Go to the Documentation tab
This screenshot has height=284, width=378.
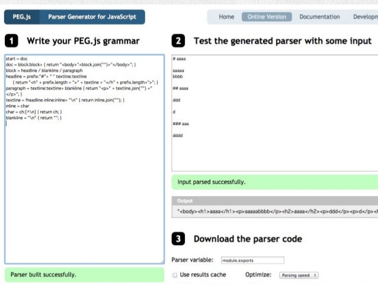[319, 17]
